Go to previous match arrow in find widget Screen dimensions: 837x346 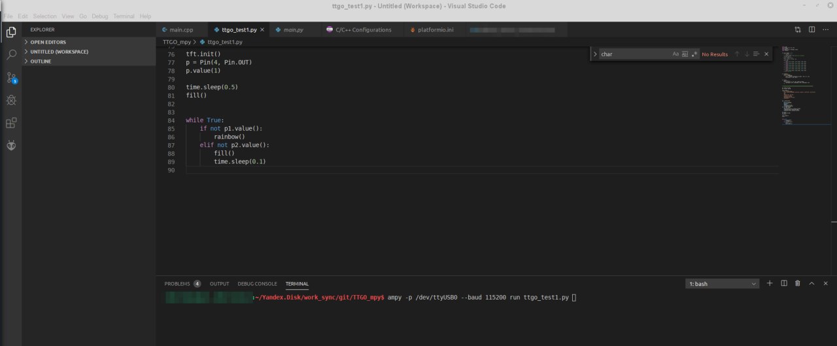[x=737, y=54]
